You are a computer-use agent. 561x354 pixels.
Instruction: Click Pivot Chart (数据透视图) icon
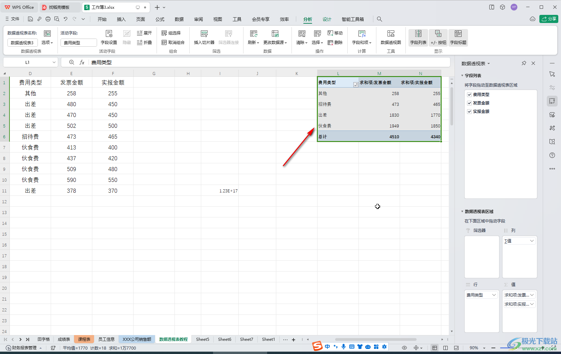(x=391, y=33)
